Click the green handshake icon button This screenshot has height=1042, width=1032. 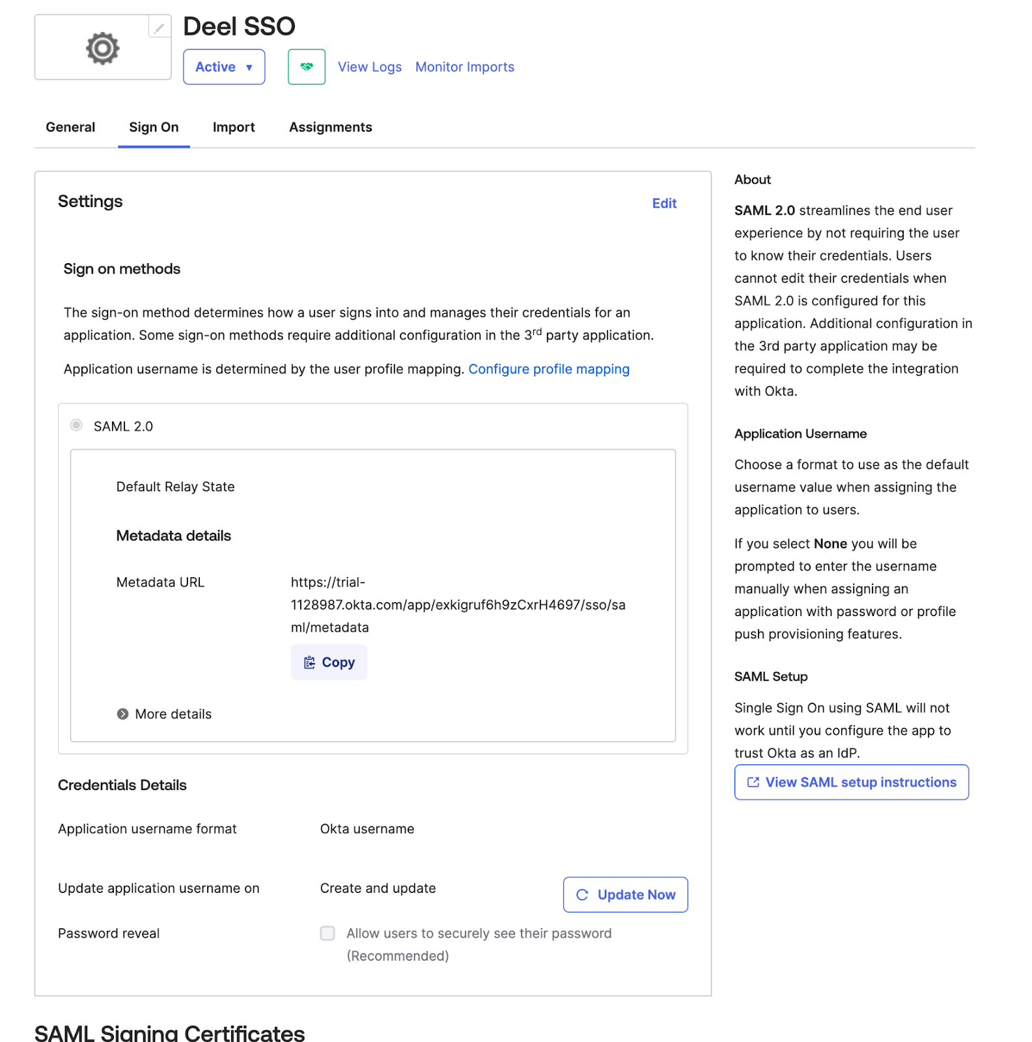pos(307,67)
